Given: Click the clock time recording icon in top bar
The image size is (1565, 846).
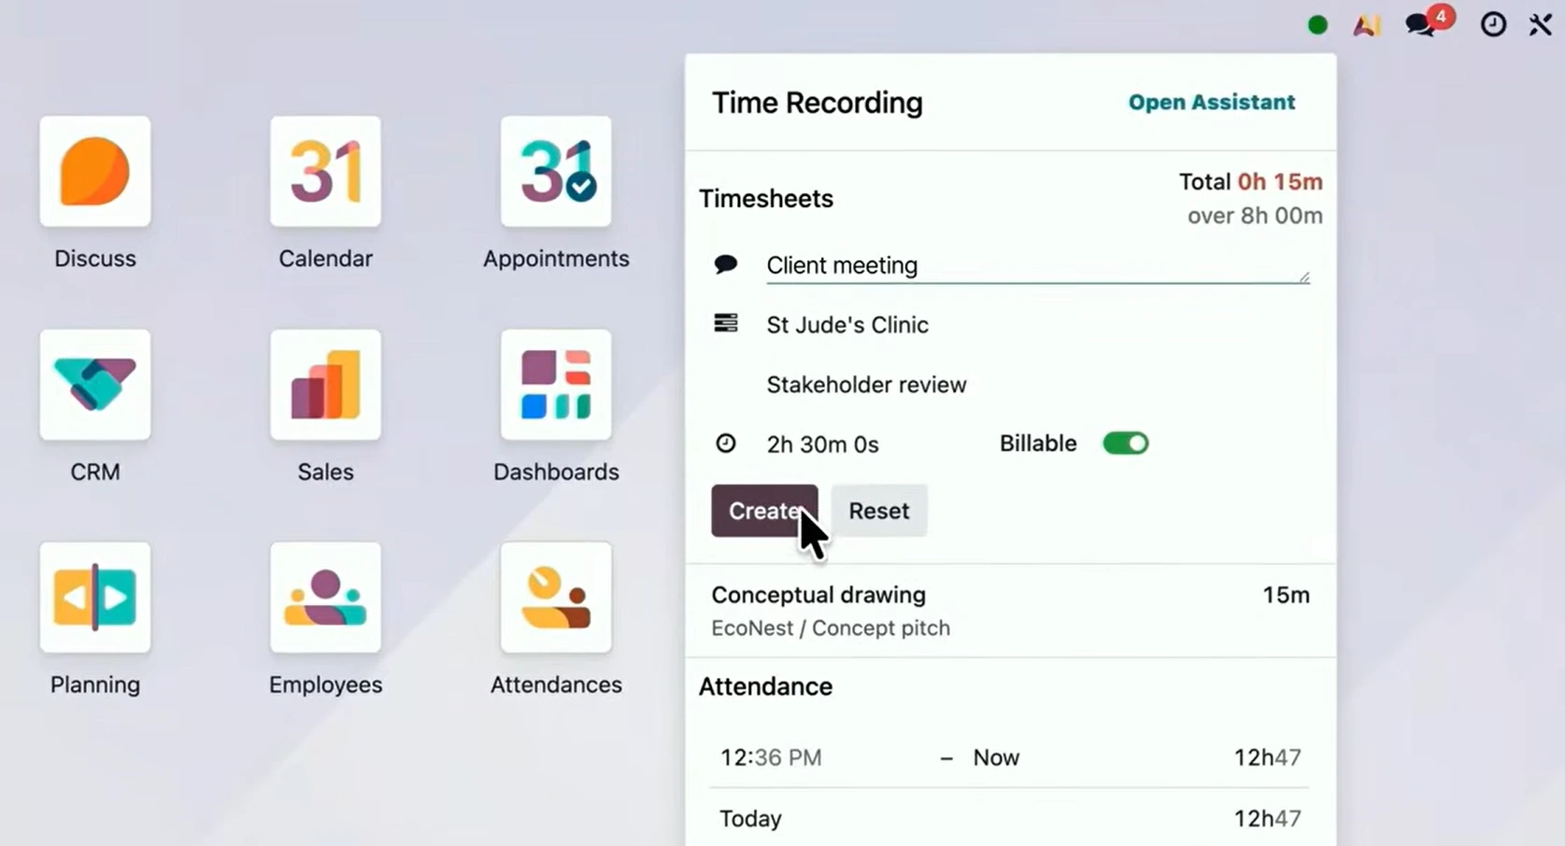Looking at the screenshot, I should (1493, 24).
